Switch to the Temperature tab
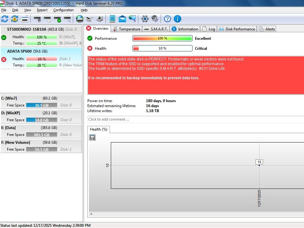 click(x=126, y=29)
